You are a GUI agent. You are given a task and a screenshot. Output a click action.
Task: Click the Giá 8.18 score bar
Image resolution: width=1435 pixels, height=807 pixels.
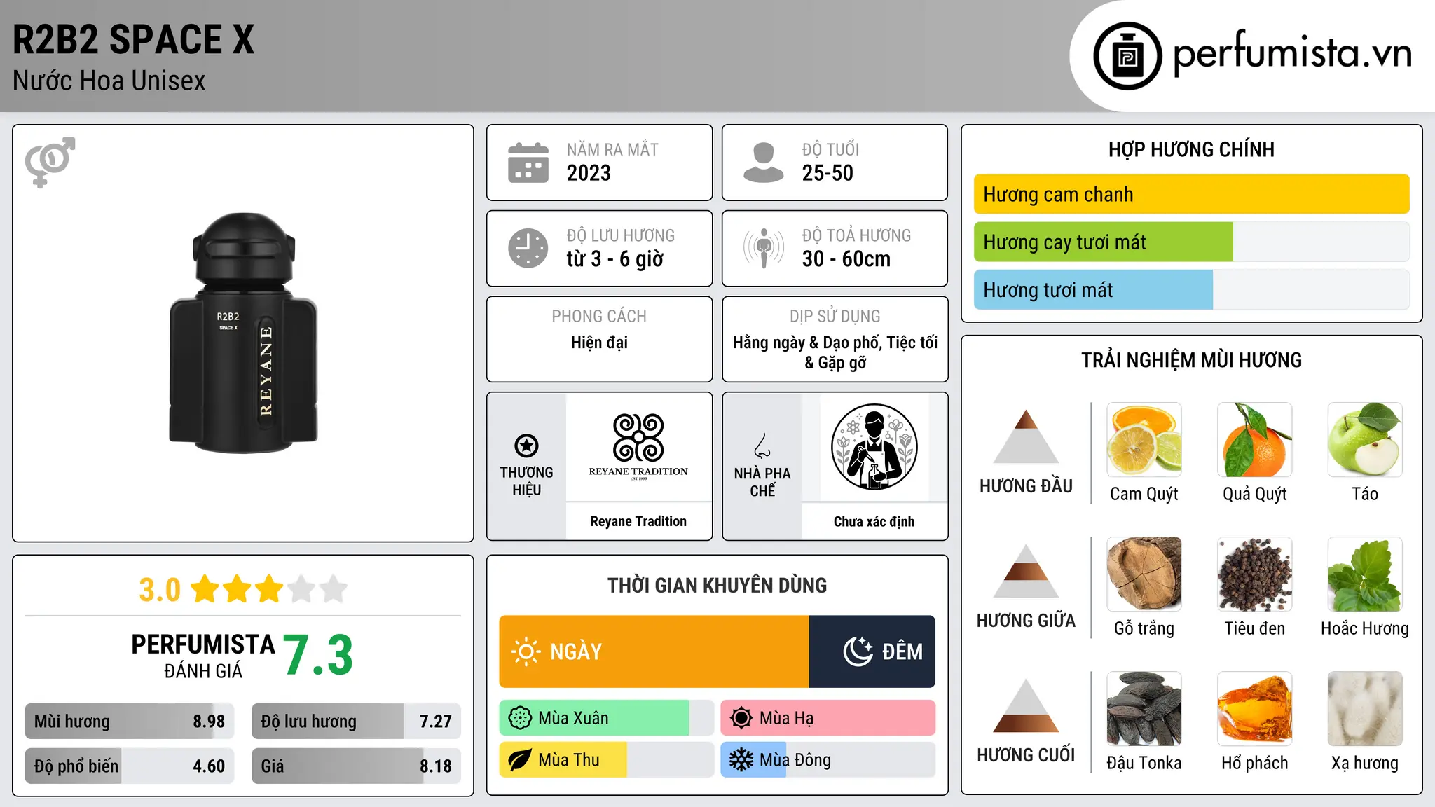pos(357,766)
